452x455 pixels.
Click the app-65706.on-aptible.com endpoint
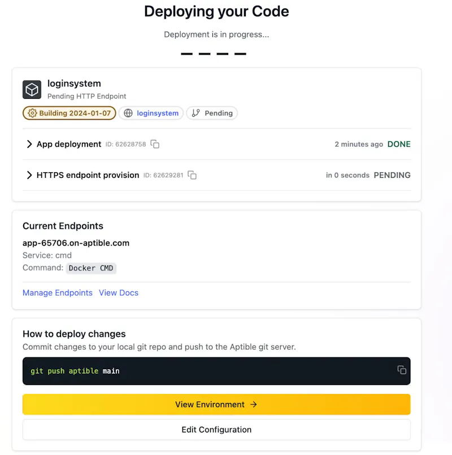76,243
